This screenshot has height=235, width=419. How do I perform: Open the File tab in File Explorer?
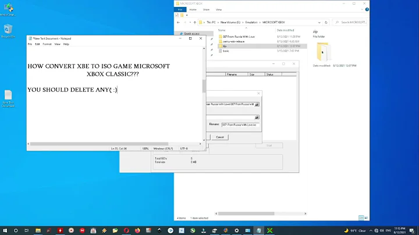180,10
